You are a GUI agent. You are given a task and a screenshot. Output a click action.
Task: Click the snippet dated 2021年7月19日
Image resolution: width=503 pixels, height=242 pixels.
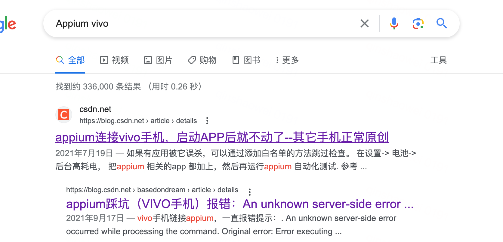pos(236,160)
